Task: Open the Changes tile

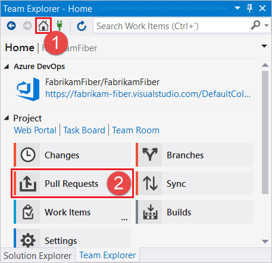Action: (x=72, y=155)
